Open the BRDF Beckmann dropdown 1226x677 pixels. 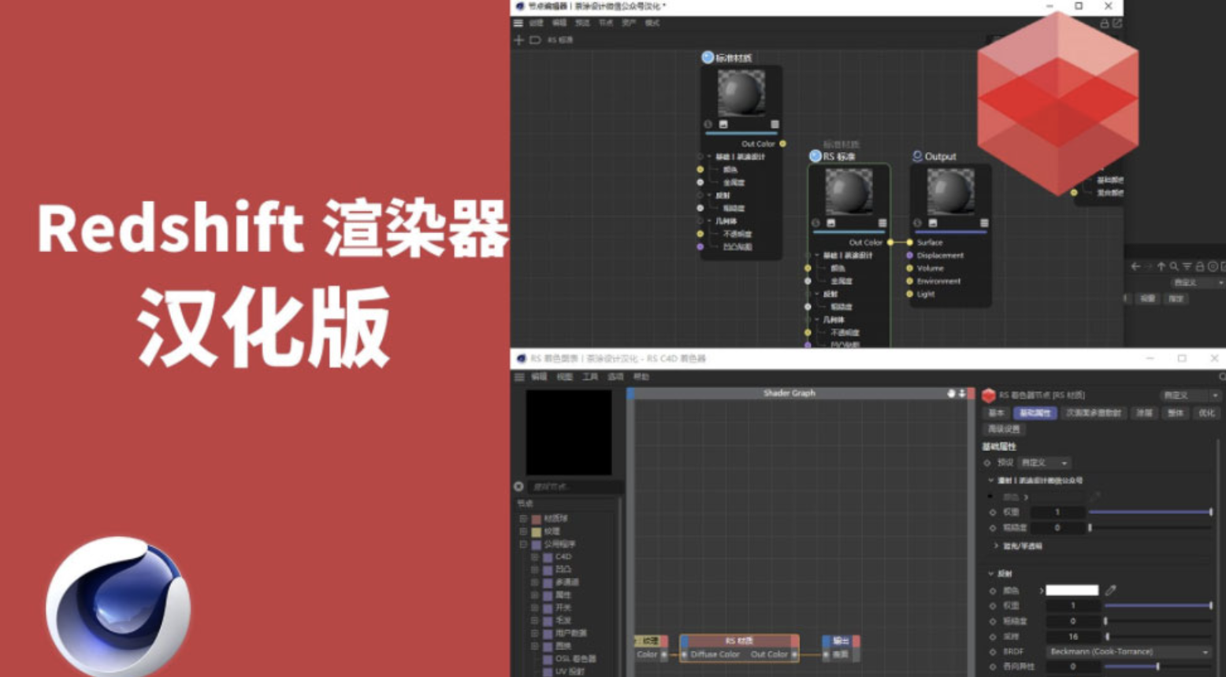[x=1128, y=652]
